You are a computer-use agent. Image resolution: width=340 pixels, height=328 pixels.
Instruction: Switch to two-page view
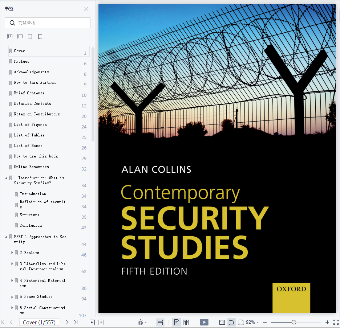(x=186, y=322)
